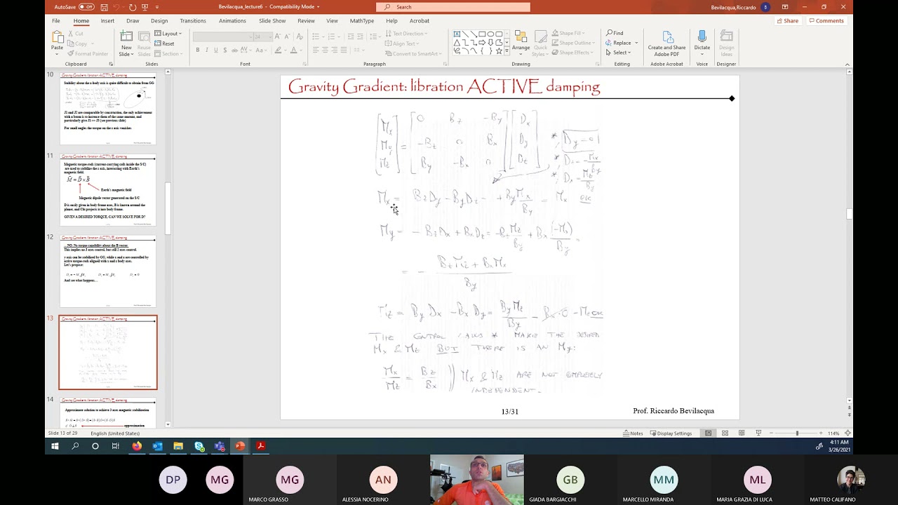Collapse the ribbon
The image size is (898, 505).
(847, 64)
